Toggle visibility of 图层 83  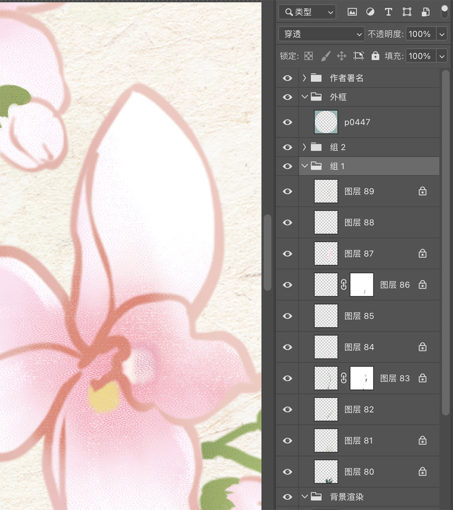(287, 378)
